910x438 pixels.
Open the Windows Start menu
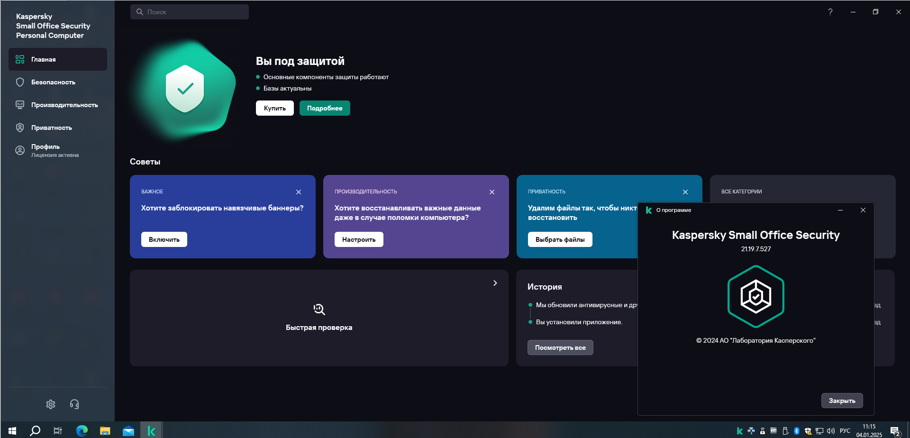point(12,430)
